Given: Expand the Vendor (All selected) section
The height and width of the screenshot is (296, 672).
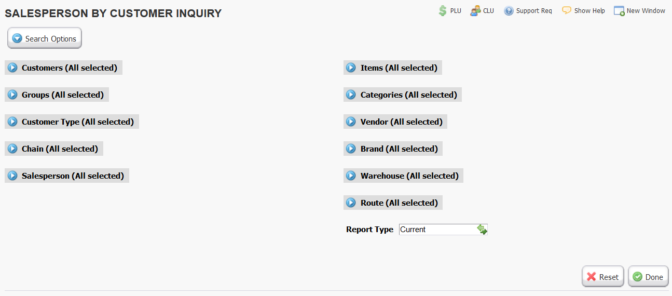Looking at the screenshot, I should coord(395,122).
